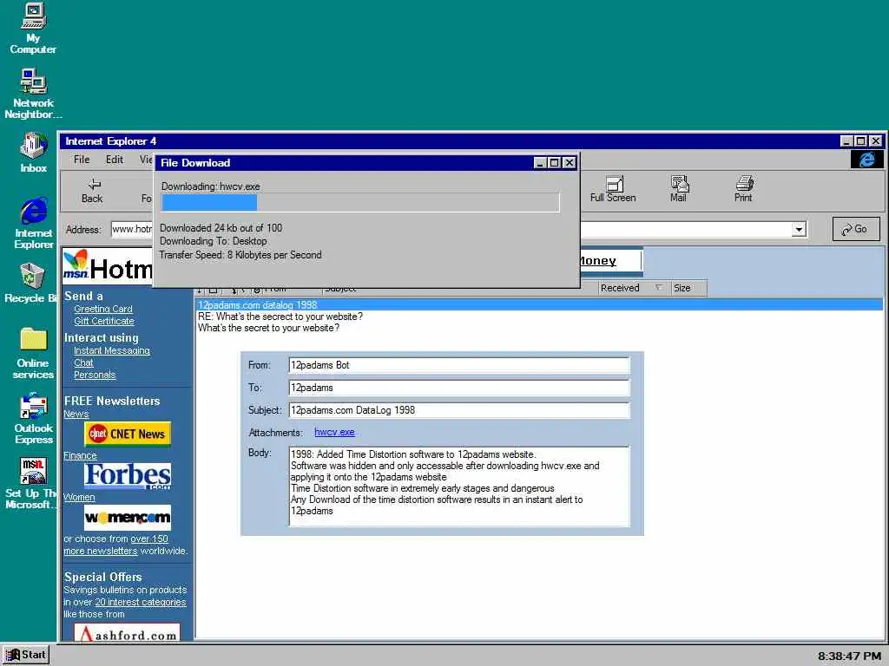Open the My Computer desktop icon
The image size is (889, 666).
point(33,29)
